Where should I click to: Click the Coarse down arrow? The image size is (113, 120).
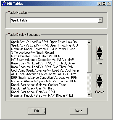[x=99, y=84]
